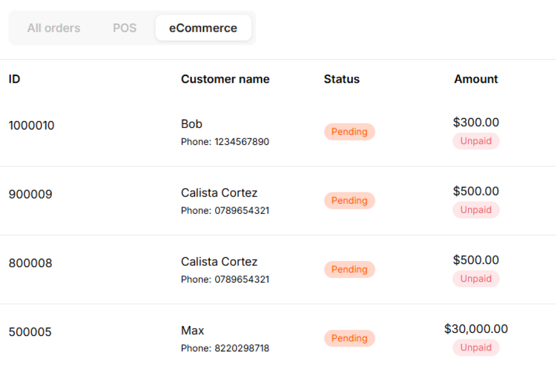
Task: Click phone 0789654321 in order 800008 row
Action: click(242, 279)
